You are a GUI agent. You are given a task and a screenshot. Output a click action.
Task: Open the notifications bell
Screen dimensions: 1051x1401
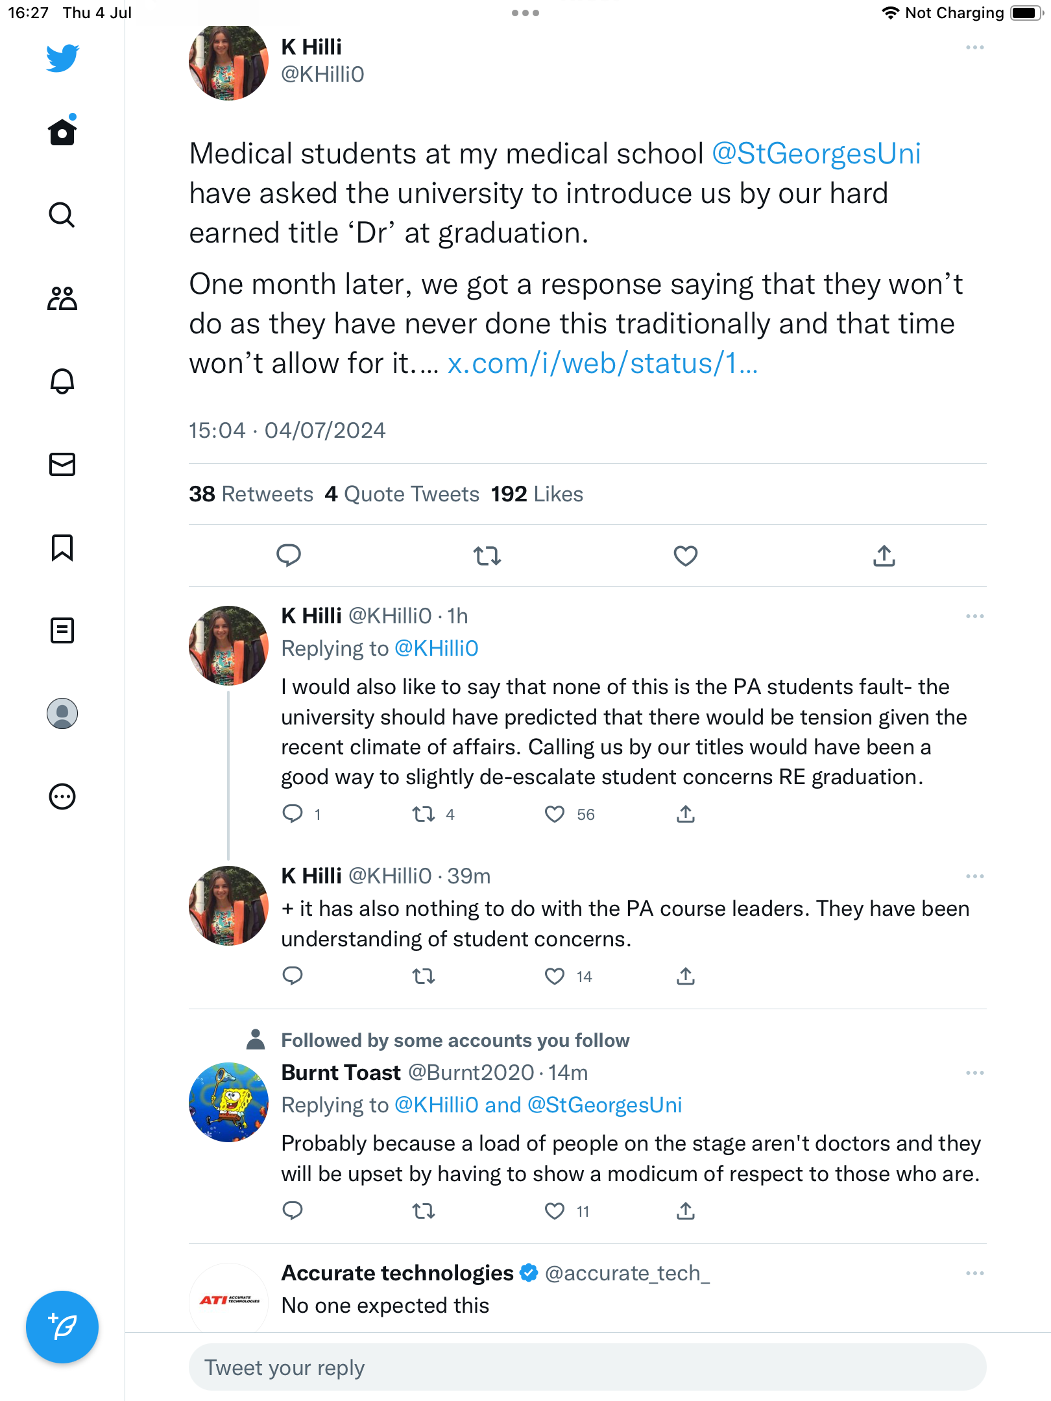click(x=62, y=381)
